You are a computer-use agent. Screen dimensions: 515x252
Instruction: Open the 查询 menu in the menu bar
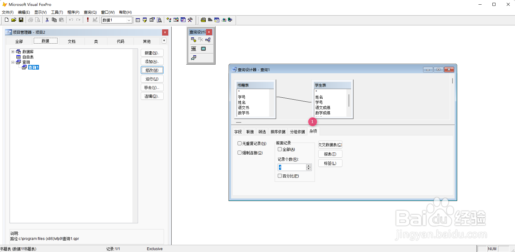(x=90, y=12)
